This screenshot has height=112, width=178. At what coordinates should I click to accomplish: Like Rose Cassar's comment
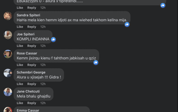(x=20, y=65)
